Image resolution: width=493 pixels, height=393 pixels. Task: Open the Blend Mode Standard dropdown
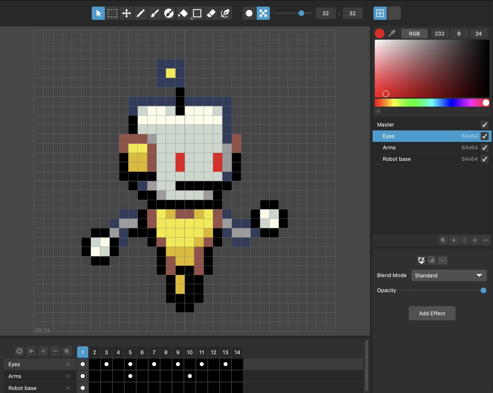pyautogui.click(x=449, y=275)
